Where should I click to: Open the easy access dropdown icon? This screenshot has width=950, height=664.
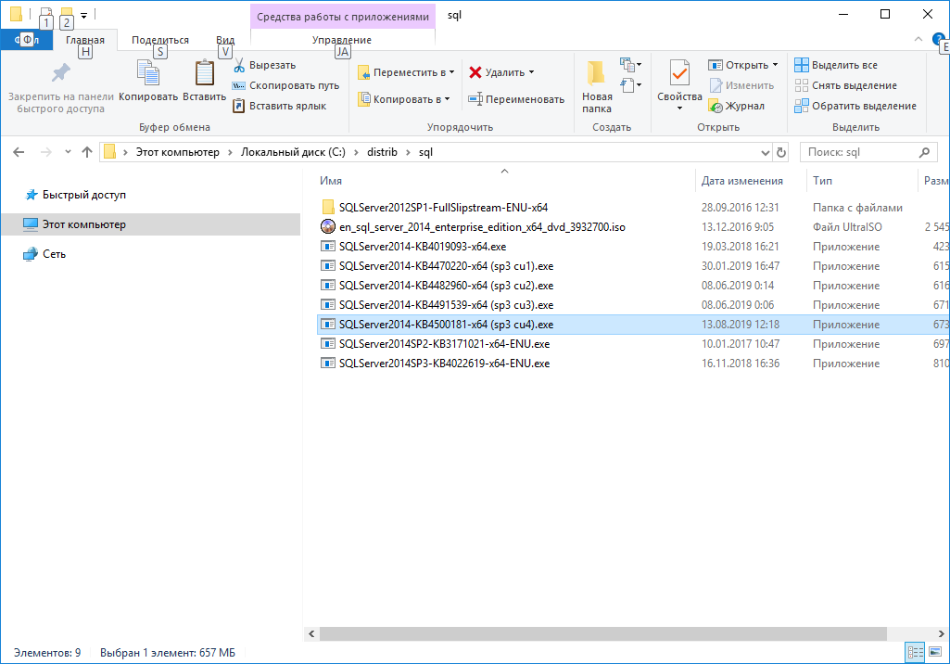(631, 85)
